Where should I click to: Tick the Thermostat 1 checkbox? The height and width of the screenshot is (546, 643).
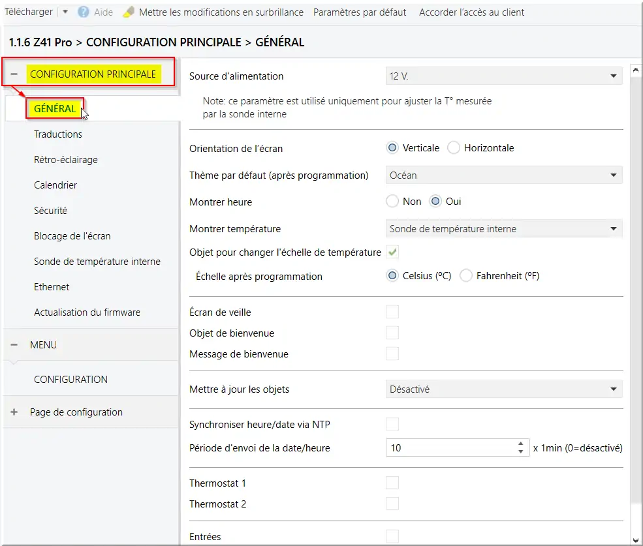[392, 483]
